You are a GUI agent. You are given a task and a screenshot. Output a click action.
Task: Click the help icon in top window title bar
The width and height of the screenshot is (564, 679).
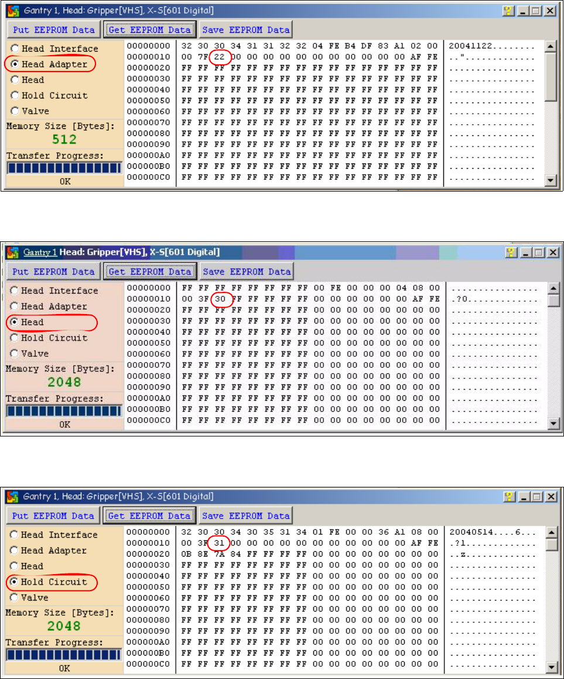point(508,11)
